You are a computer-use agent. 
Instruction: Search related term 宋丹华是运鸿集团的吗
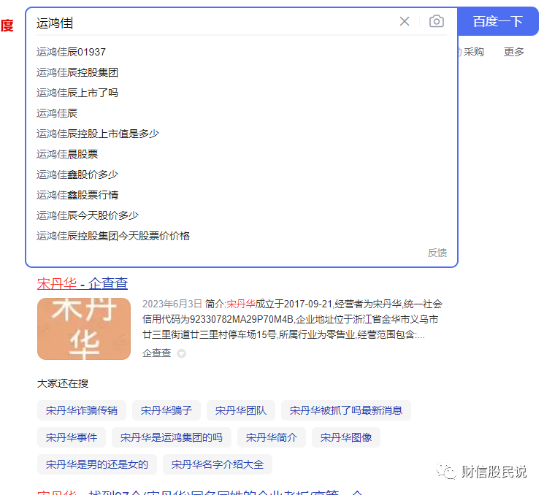point(172,438)
